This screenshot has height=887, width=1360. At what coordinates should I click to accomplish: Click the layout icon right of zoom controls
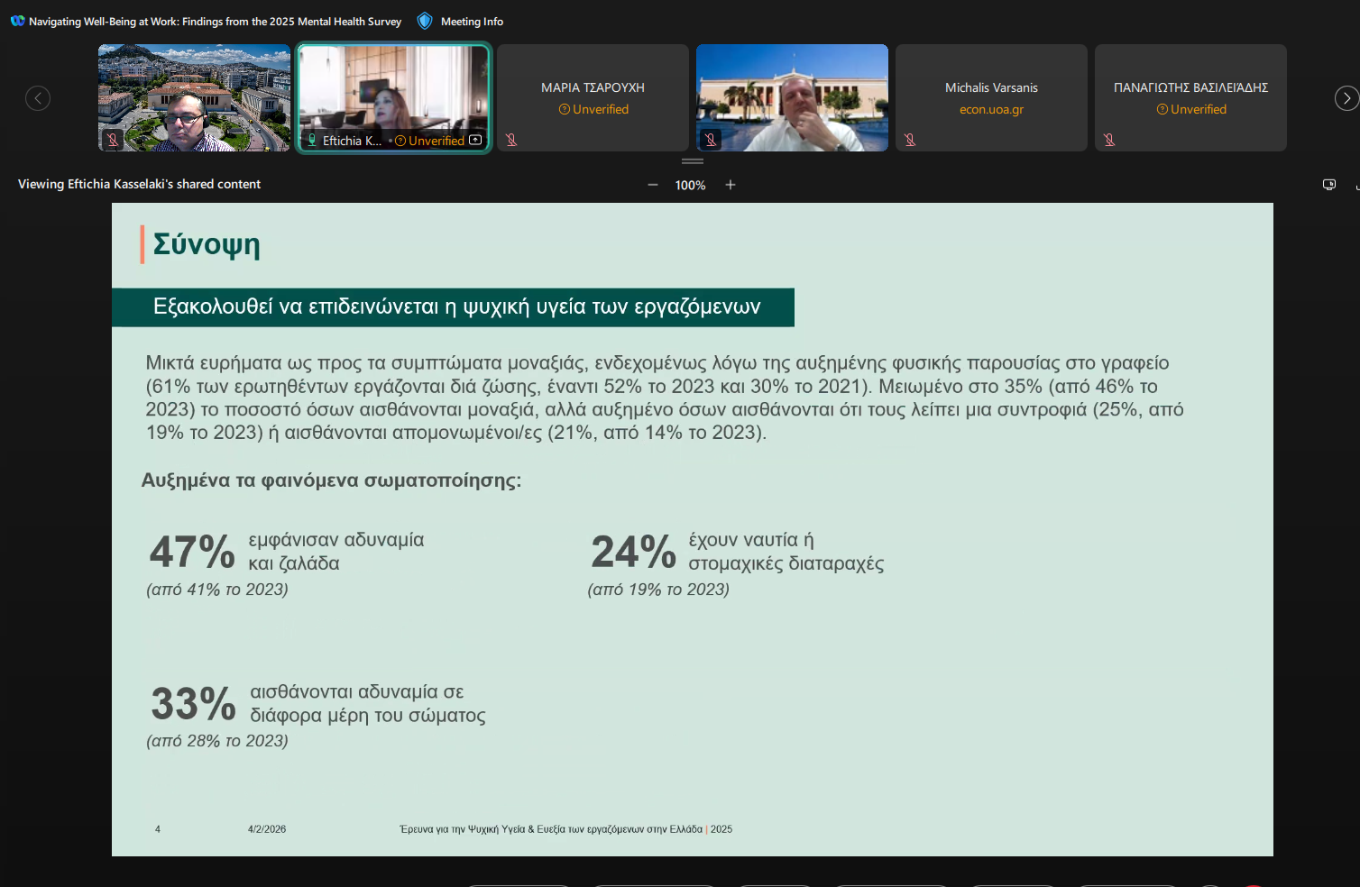click(1328, 185)
